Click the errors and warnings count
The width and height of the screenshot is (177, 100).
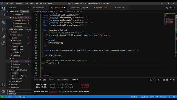pyautogui.click(x=23, y=97)
